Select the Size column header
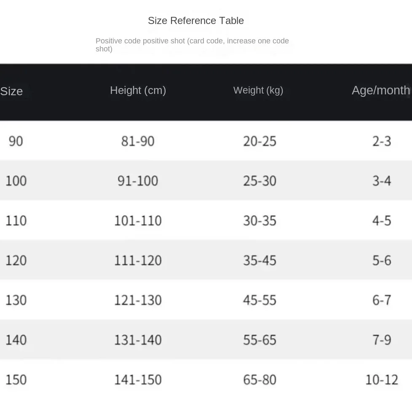412x412 pixels. (11, 91)
